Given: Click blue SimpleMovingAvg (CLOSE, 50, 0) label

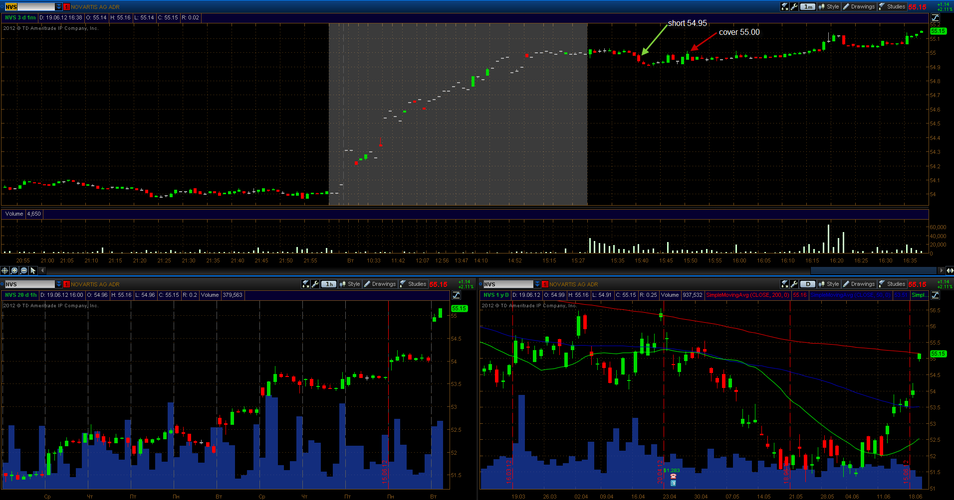Looking at the screenshot, I should coord(851,295).
